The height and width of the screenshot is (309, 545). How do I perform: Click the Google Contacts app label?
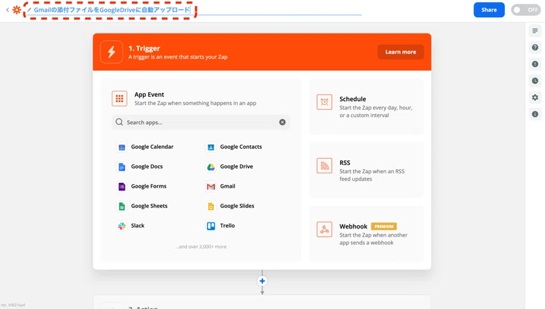coord(241,147)
